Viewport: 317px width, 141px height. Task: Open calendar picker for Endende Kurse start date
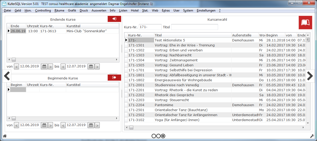44,67
